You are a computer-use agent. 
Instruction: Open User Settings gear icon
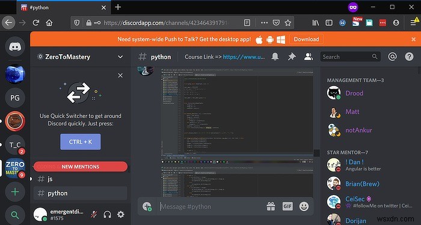point(121,214)
